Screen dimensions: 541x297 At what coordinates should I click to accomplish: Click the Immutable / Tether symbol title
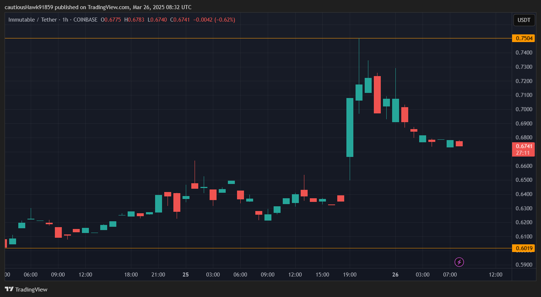(x=33, y=20)
